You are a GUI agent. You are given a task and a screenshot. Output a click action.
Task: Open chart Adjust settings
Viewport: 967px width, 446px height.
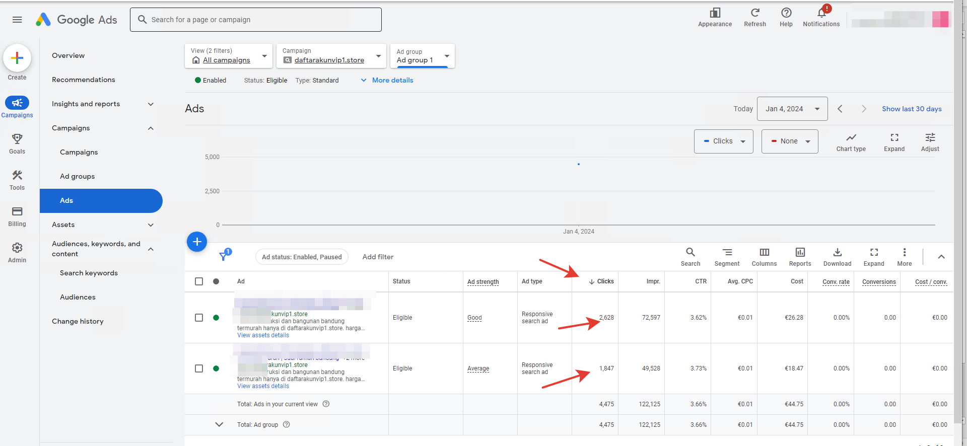[x=930, y=142]
